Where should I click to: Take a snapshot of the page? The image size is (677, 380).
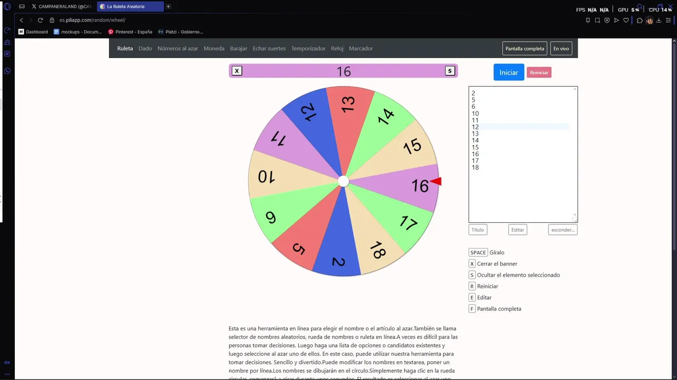tap(597, 20)
